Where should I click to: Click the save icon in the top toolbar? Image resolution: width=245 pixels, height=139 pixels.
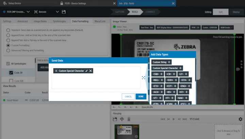coord(64,12)
